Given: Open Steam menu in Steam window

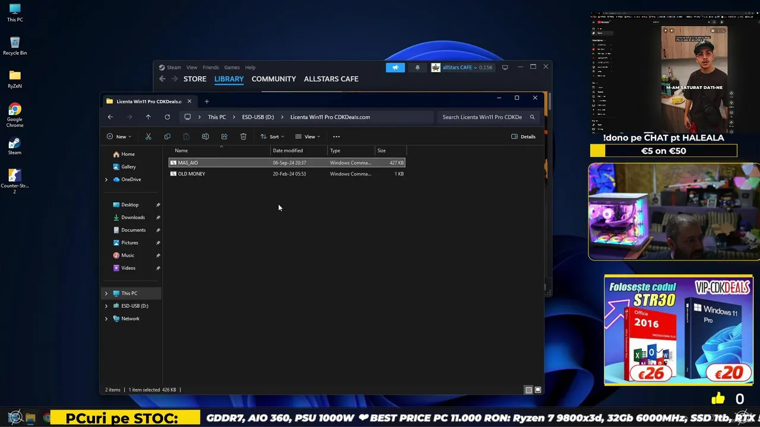Looking at the screenshot, I should click(174, 68).
